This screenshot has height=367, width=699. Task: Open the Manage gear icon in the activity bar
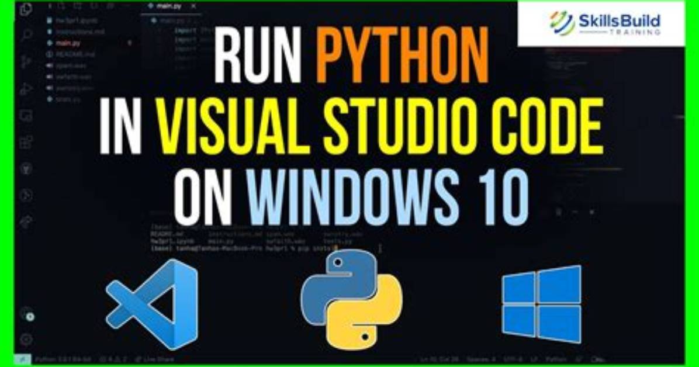26,340
